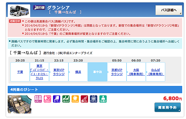Open the 大阪(降車専用) stop link
This screenshot has width=186, height=119.
pos(136,72)
